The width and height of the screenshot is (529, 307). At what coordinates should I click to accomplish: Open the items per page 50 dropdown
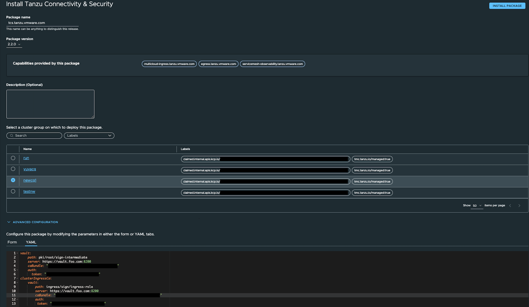click(x=477, y=206)
